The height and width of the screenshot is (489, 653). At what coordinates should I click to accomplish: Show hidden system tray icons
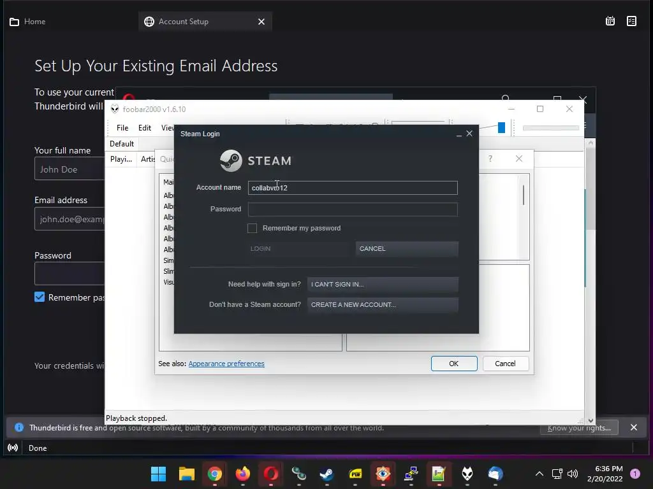pyautogui.click(x=539, y=474)
